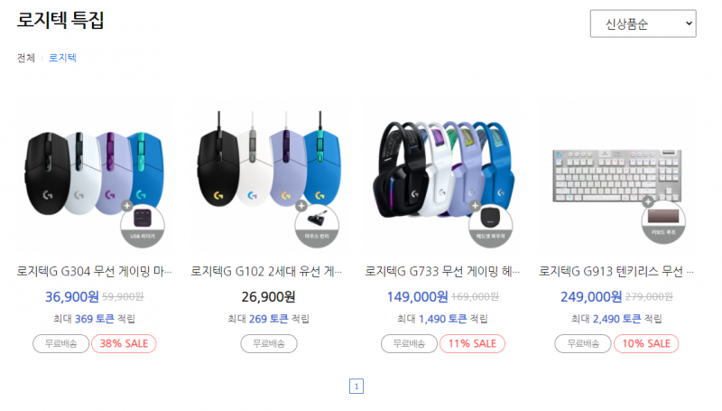Image resolution: width=722 pixels, height=411 pixels.
Task: Click the plus badge on the G733 headset image
Action: (476, 206)
